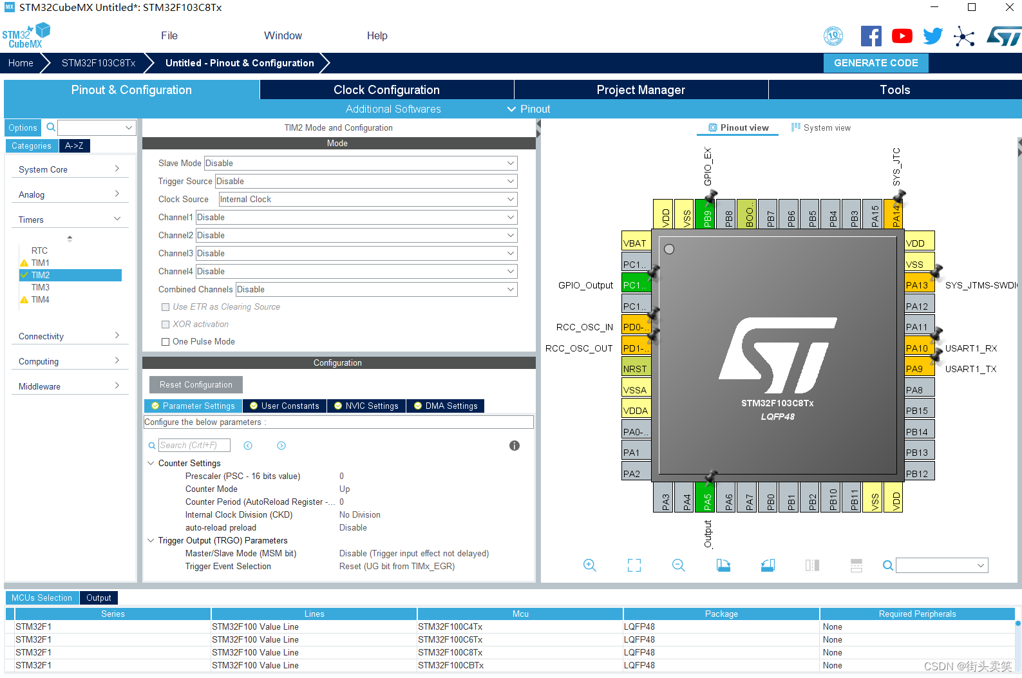This screenshot has height=678, width=1022.
Task: Open the File menu
Action: coord(169,36)
